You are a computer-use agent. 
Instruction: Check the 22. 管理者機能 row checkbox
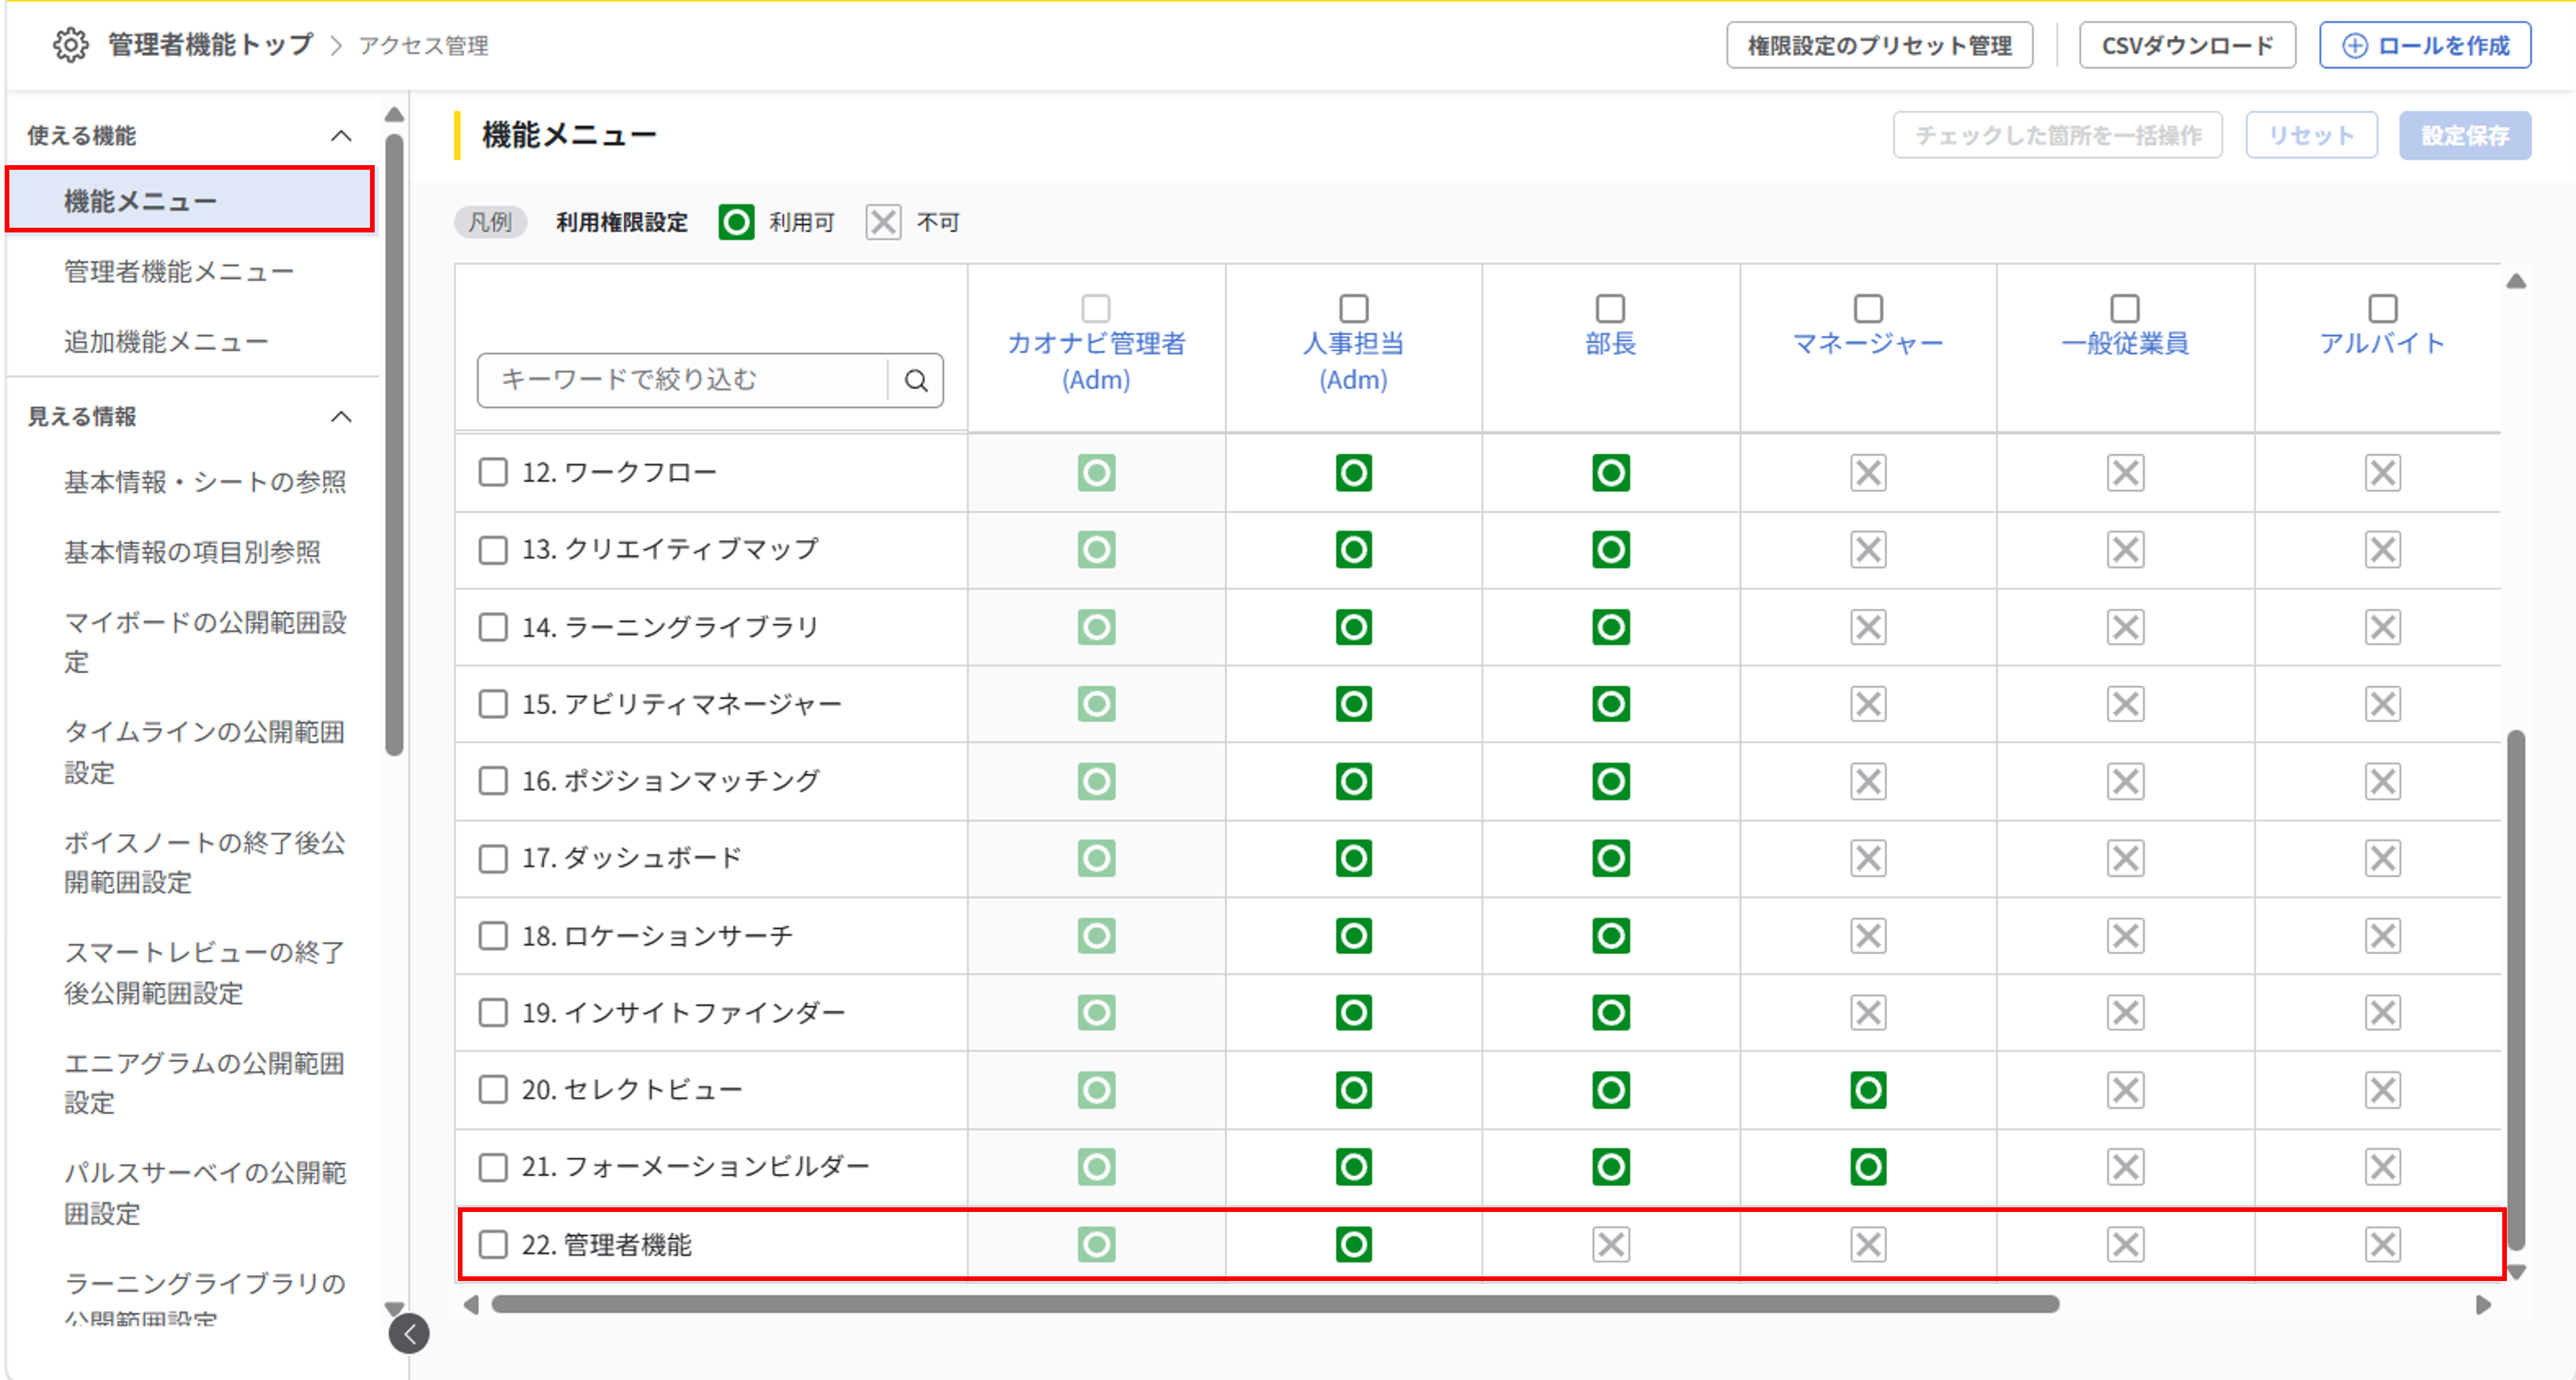[x=493, y=1245]
